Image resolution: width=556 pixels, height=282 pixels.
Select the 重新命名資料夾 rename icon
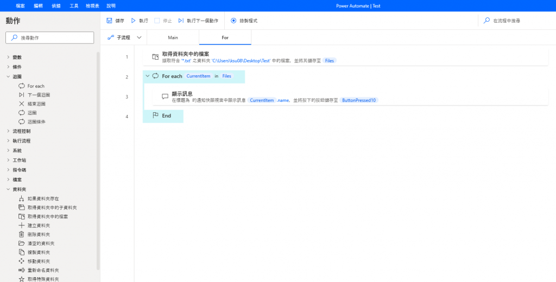(x=22, y=270)
